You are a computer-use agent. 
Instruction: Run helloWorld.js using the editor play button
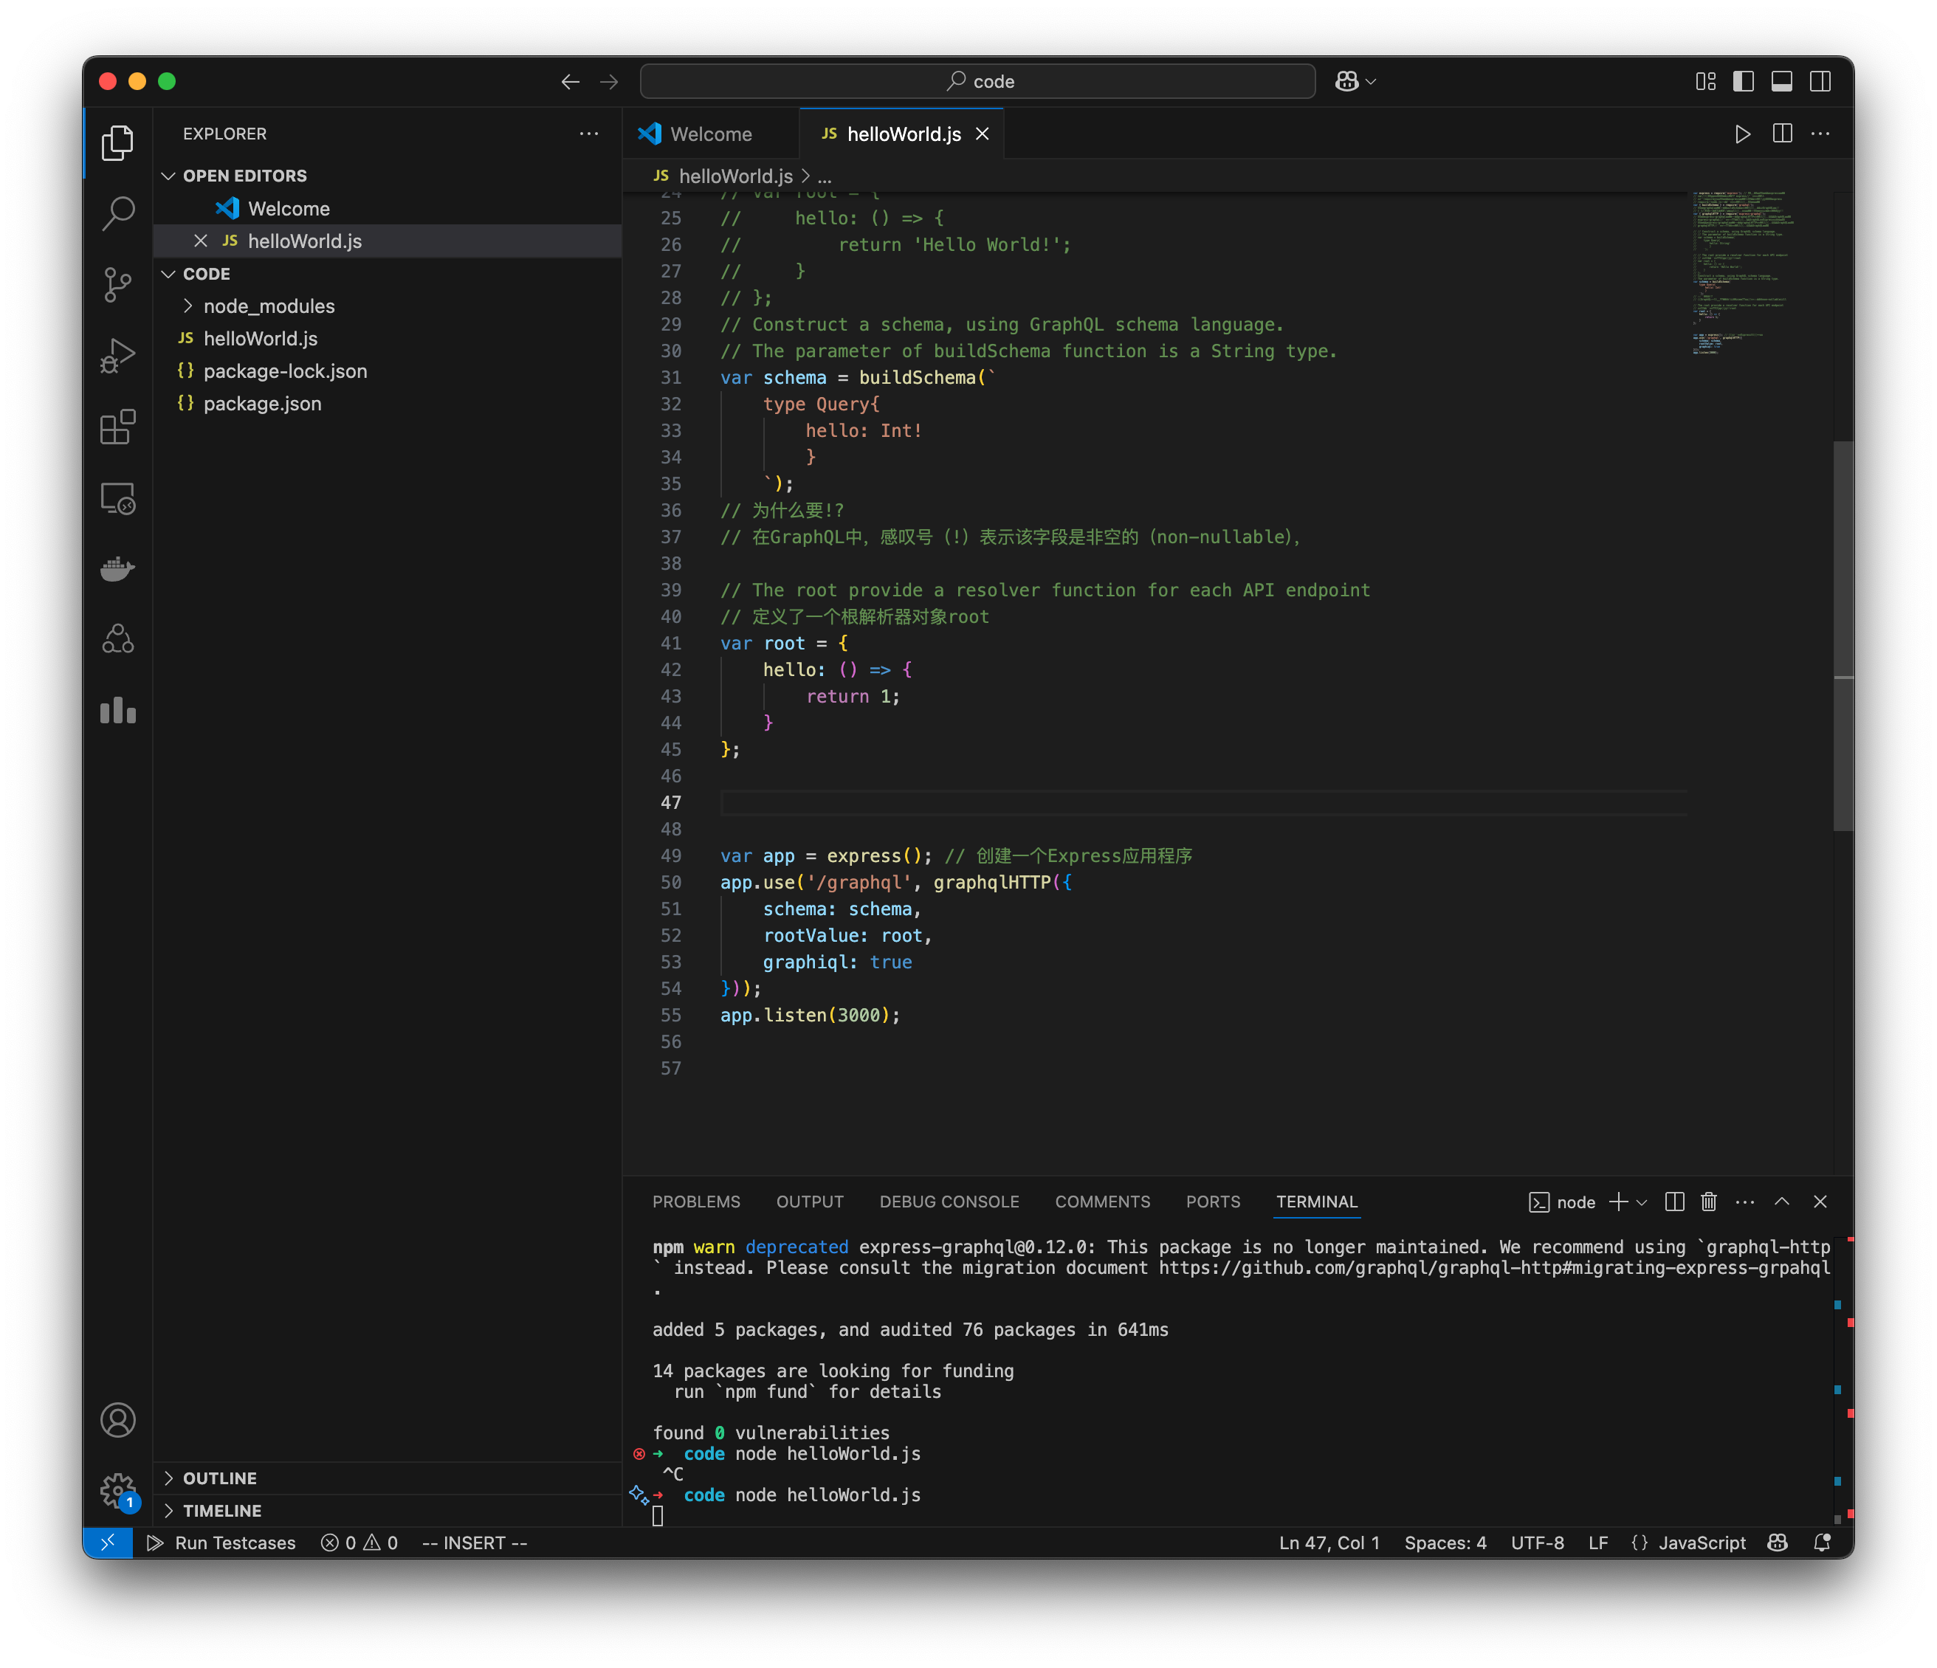click(x=1743, y=134)
